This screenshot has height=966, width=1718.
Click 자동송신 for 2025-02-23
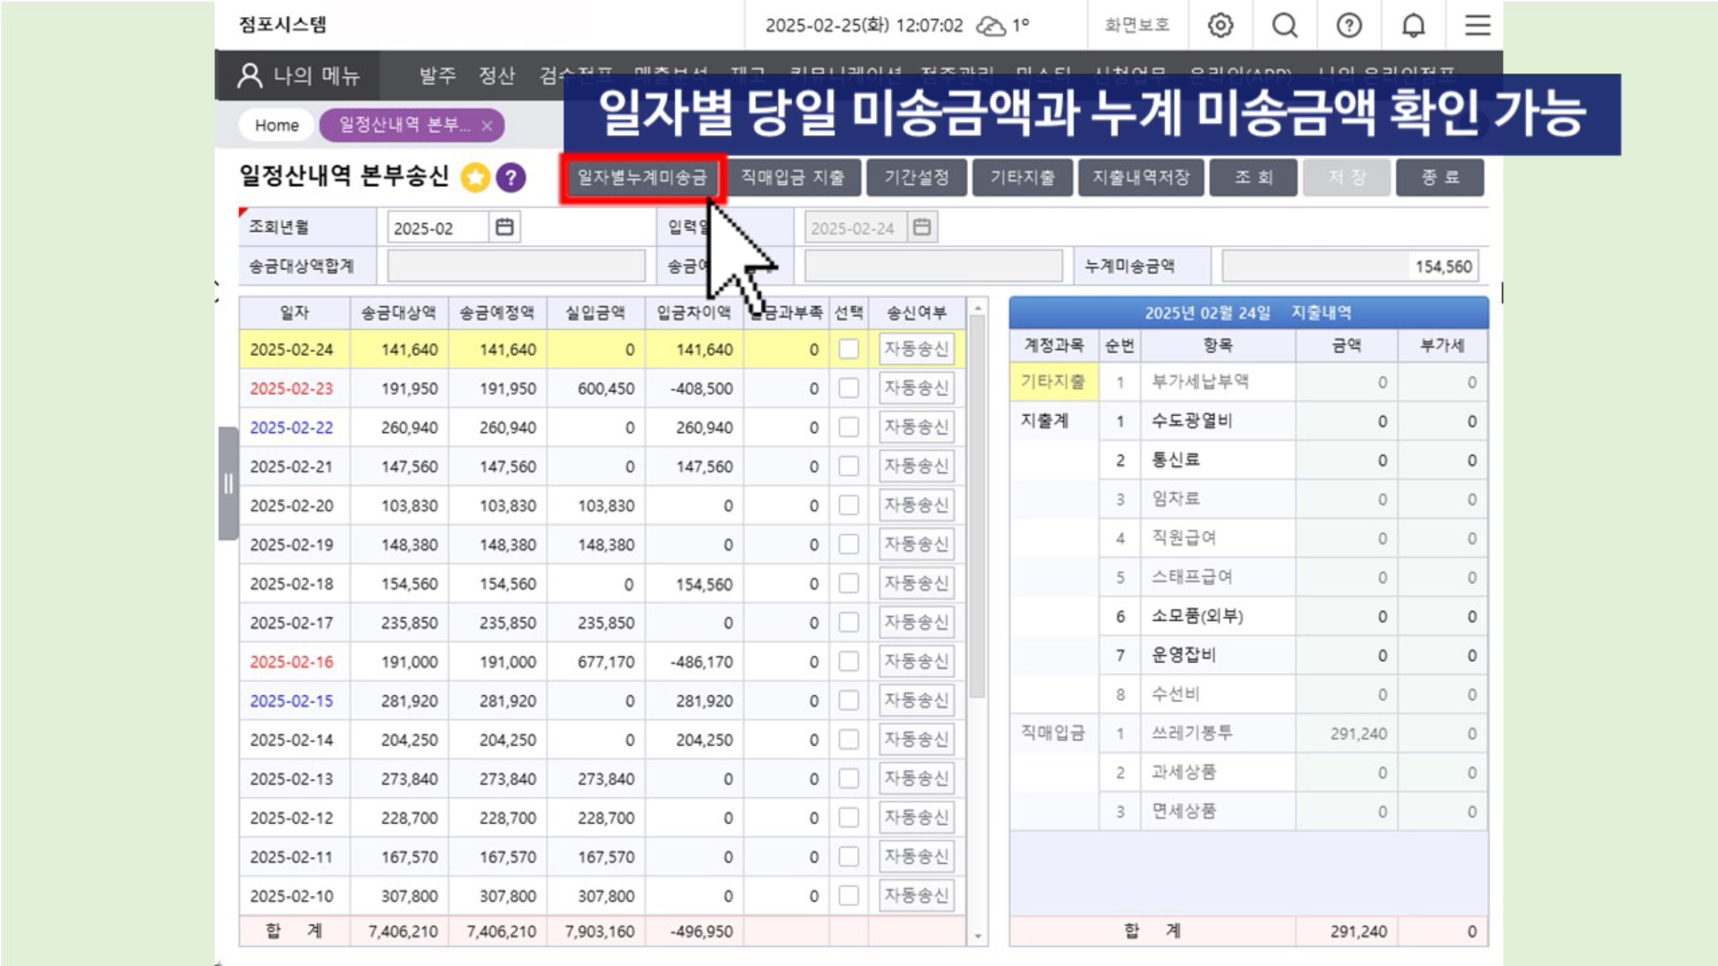pos(916,388)
